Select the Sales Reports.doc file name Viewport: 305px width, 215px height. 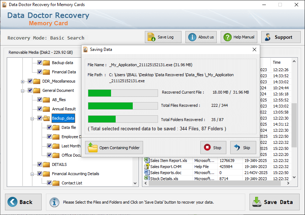tap(166, 173)
